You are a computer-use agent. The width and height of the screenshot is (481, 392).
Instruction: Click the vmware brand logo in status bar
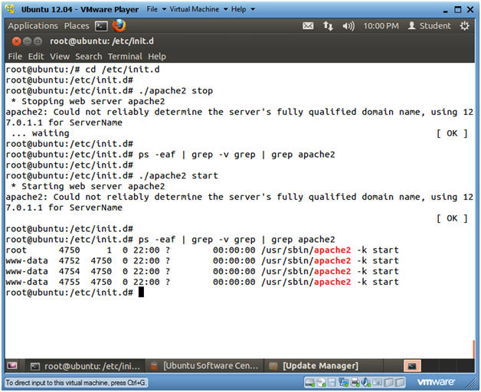click(x=436, y=382)
